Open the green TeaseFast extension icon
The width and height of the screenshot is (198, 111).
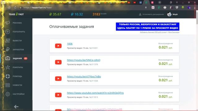pyautogui.click(x=159, y=7)
